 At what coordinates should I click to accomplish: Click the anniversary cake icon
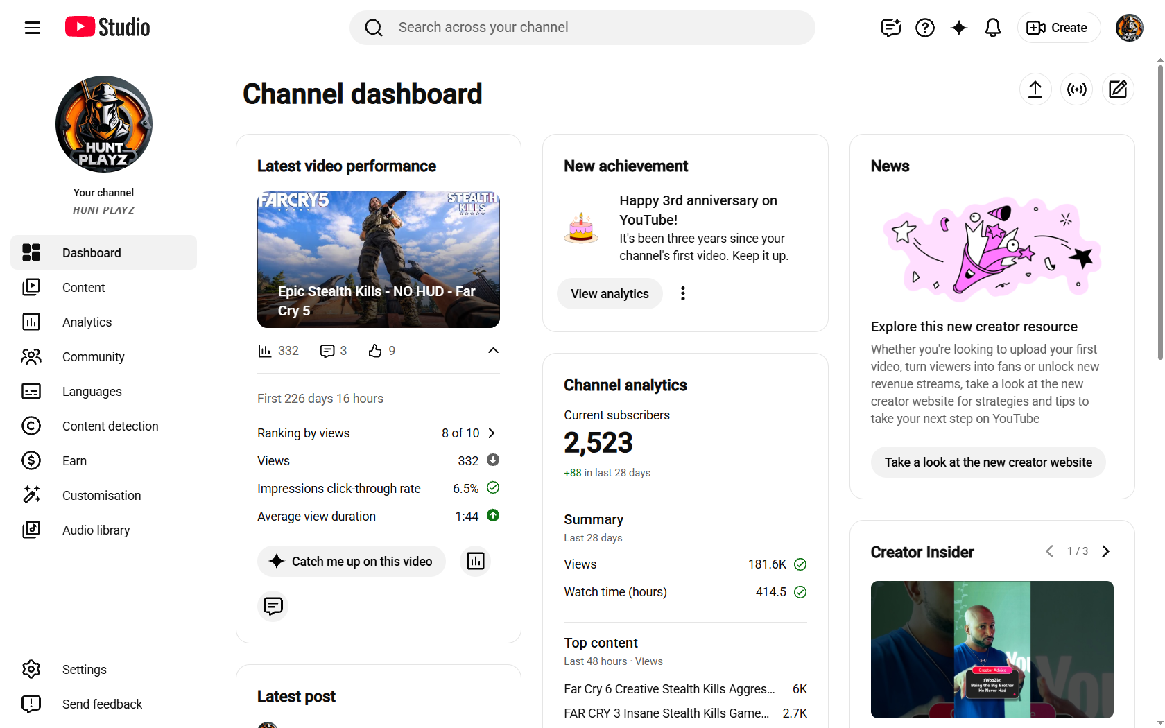(581, 228)
